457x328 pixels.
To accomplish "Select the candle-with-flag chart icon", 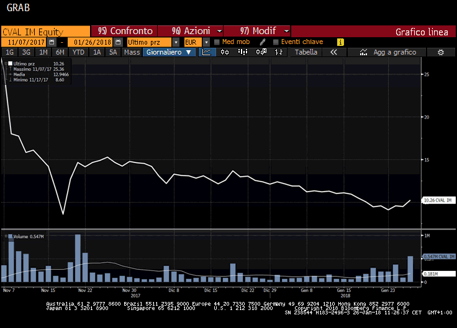I will pyautogui.click(x=261, y=52).
